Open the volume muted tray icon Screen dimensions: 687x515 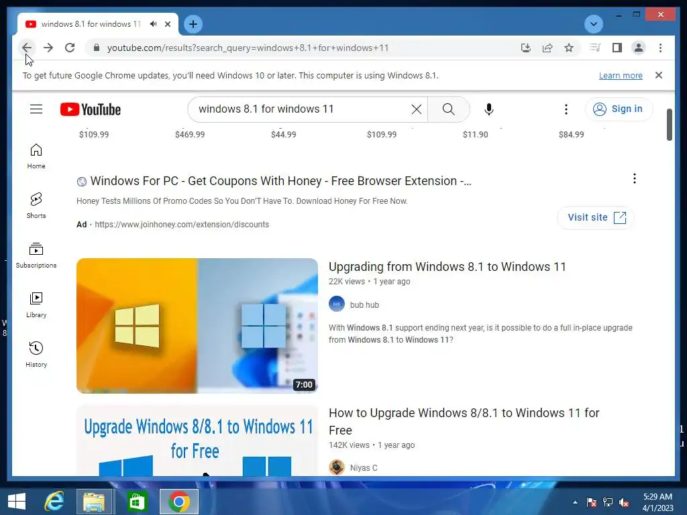click(624, 502)
